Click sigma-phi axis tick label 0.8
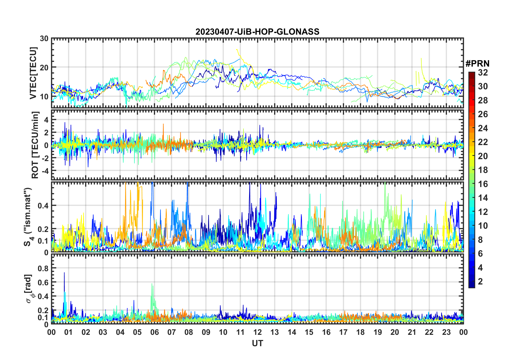 [43, 268]
